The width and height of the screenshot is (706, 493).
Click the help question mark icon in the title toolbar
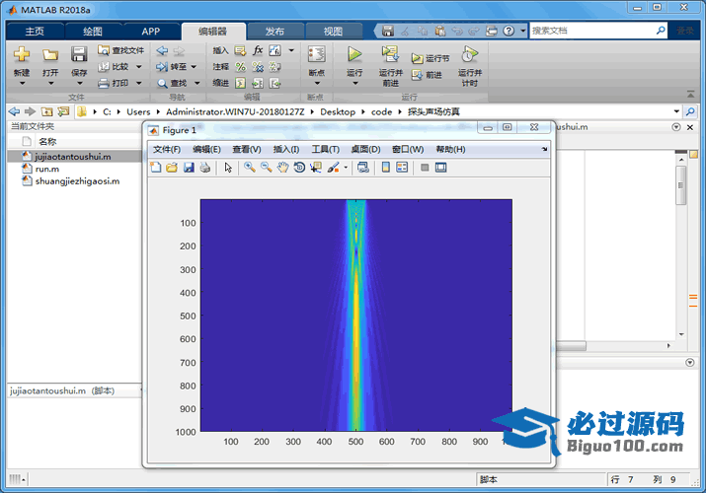coord(509,31)
